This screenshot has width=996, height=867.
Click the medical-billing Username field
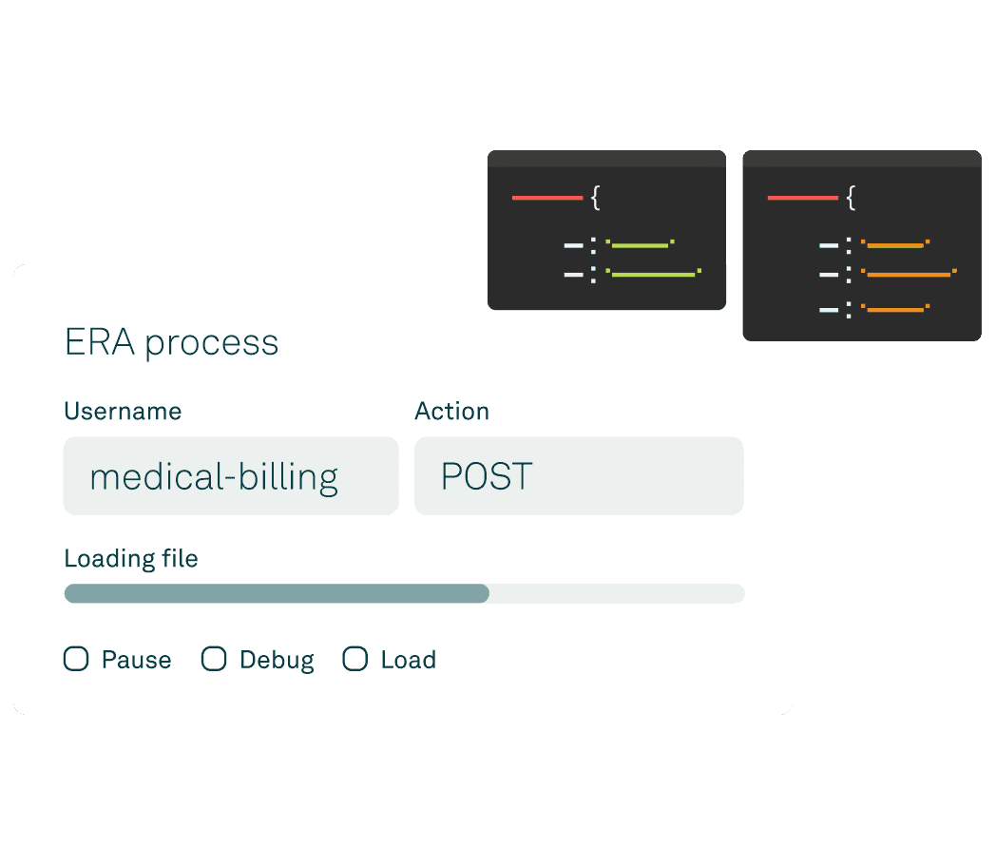[230, 476]
